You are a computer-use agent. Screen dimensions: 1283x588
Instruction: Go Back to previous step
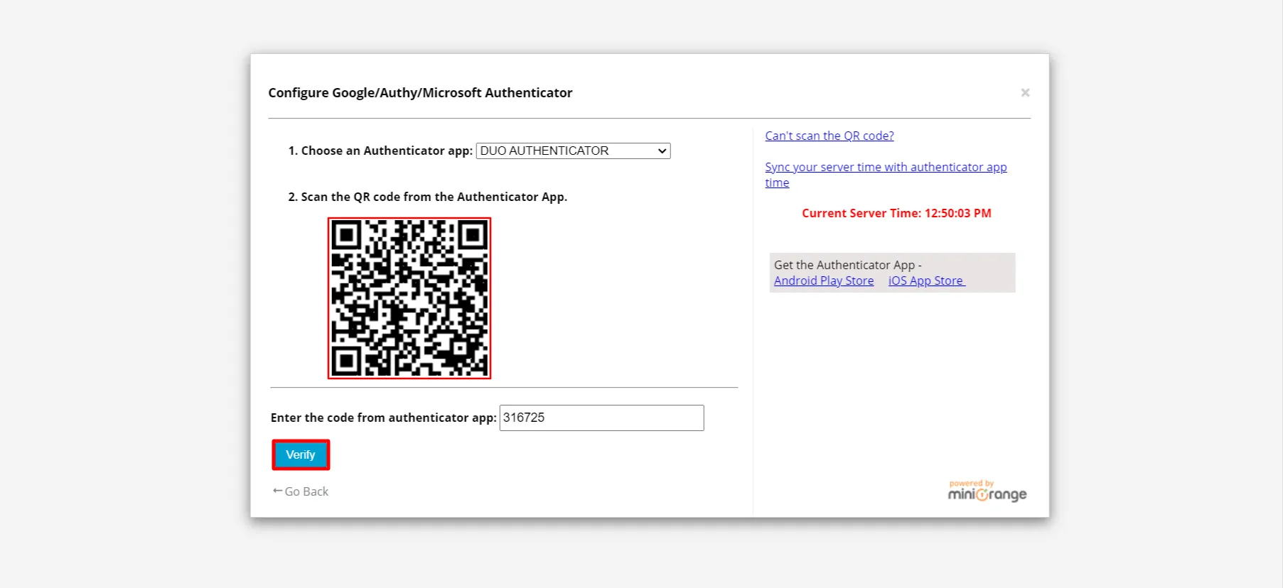tap(301, 491)
